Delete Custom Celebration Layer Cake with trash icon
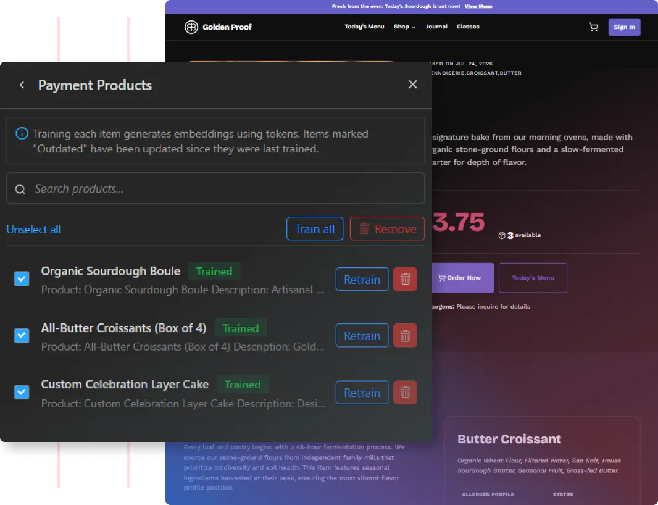 (x=405, y=393)
